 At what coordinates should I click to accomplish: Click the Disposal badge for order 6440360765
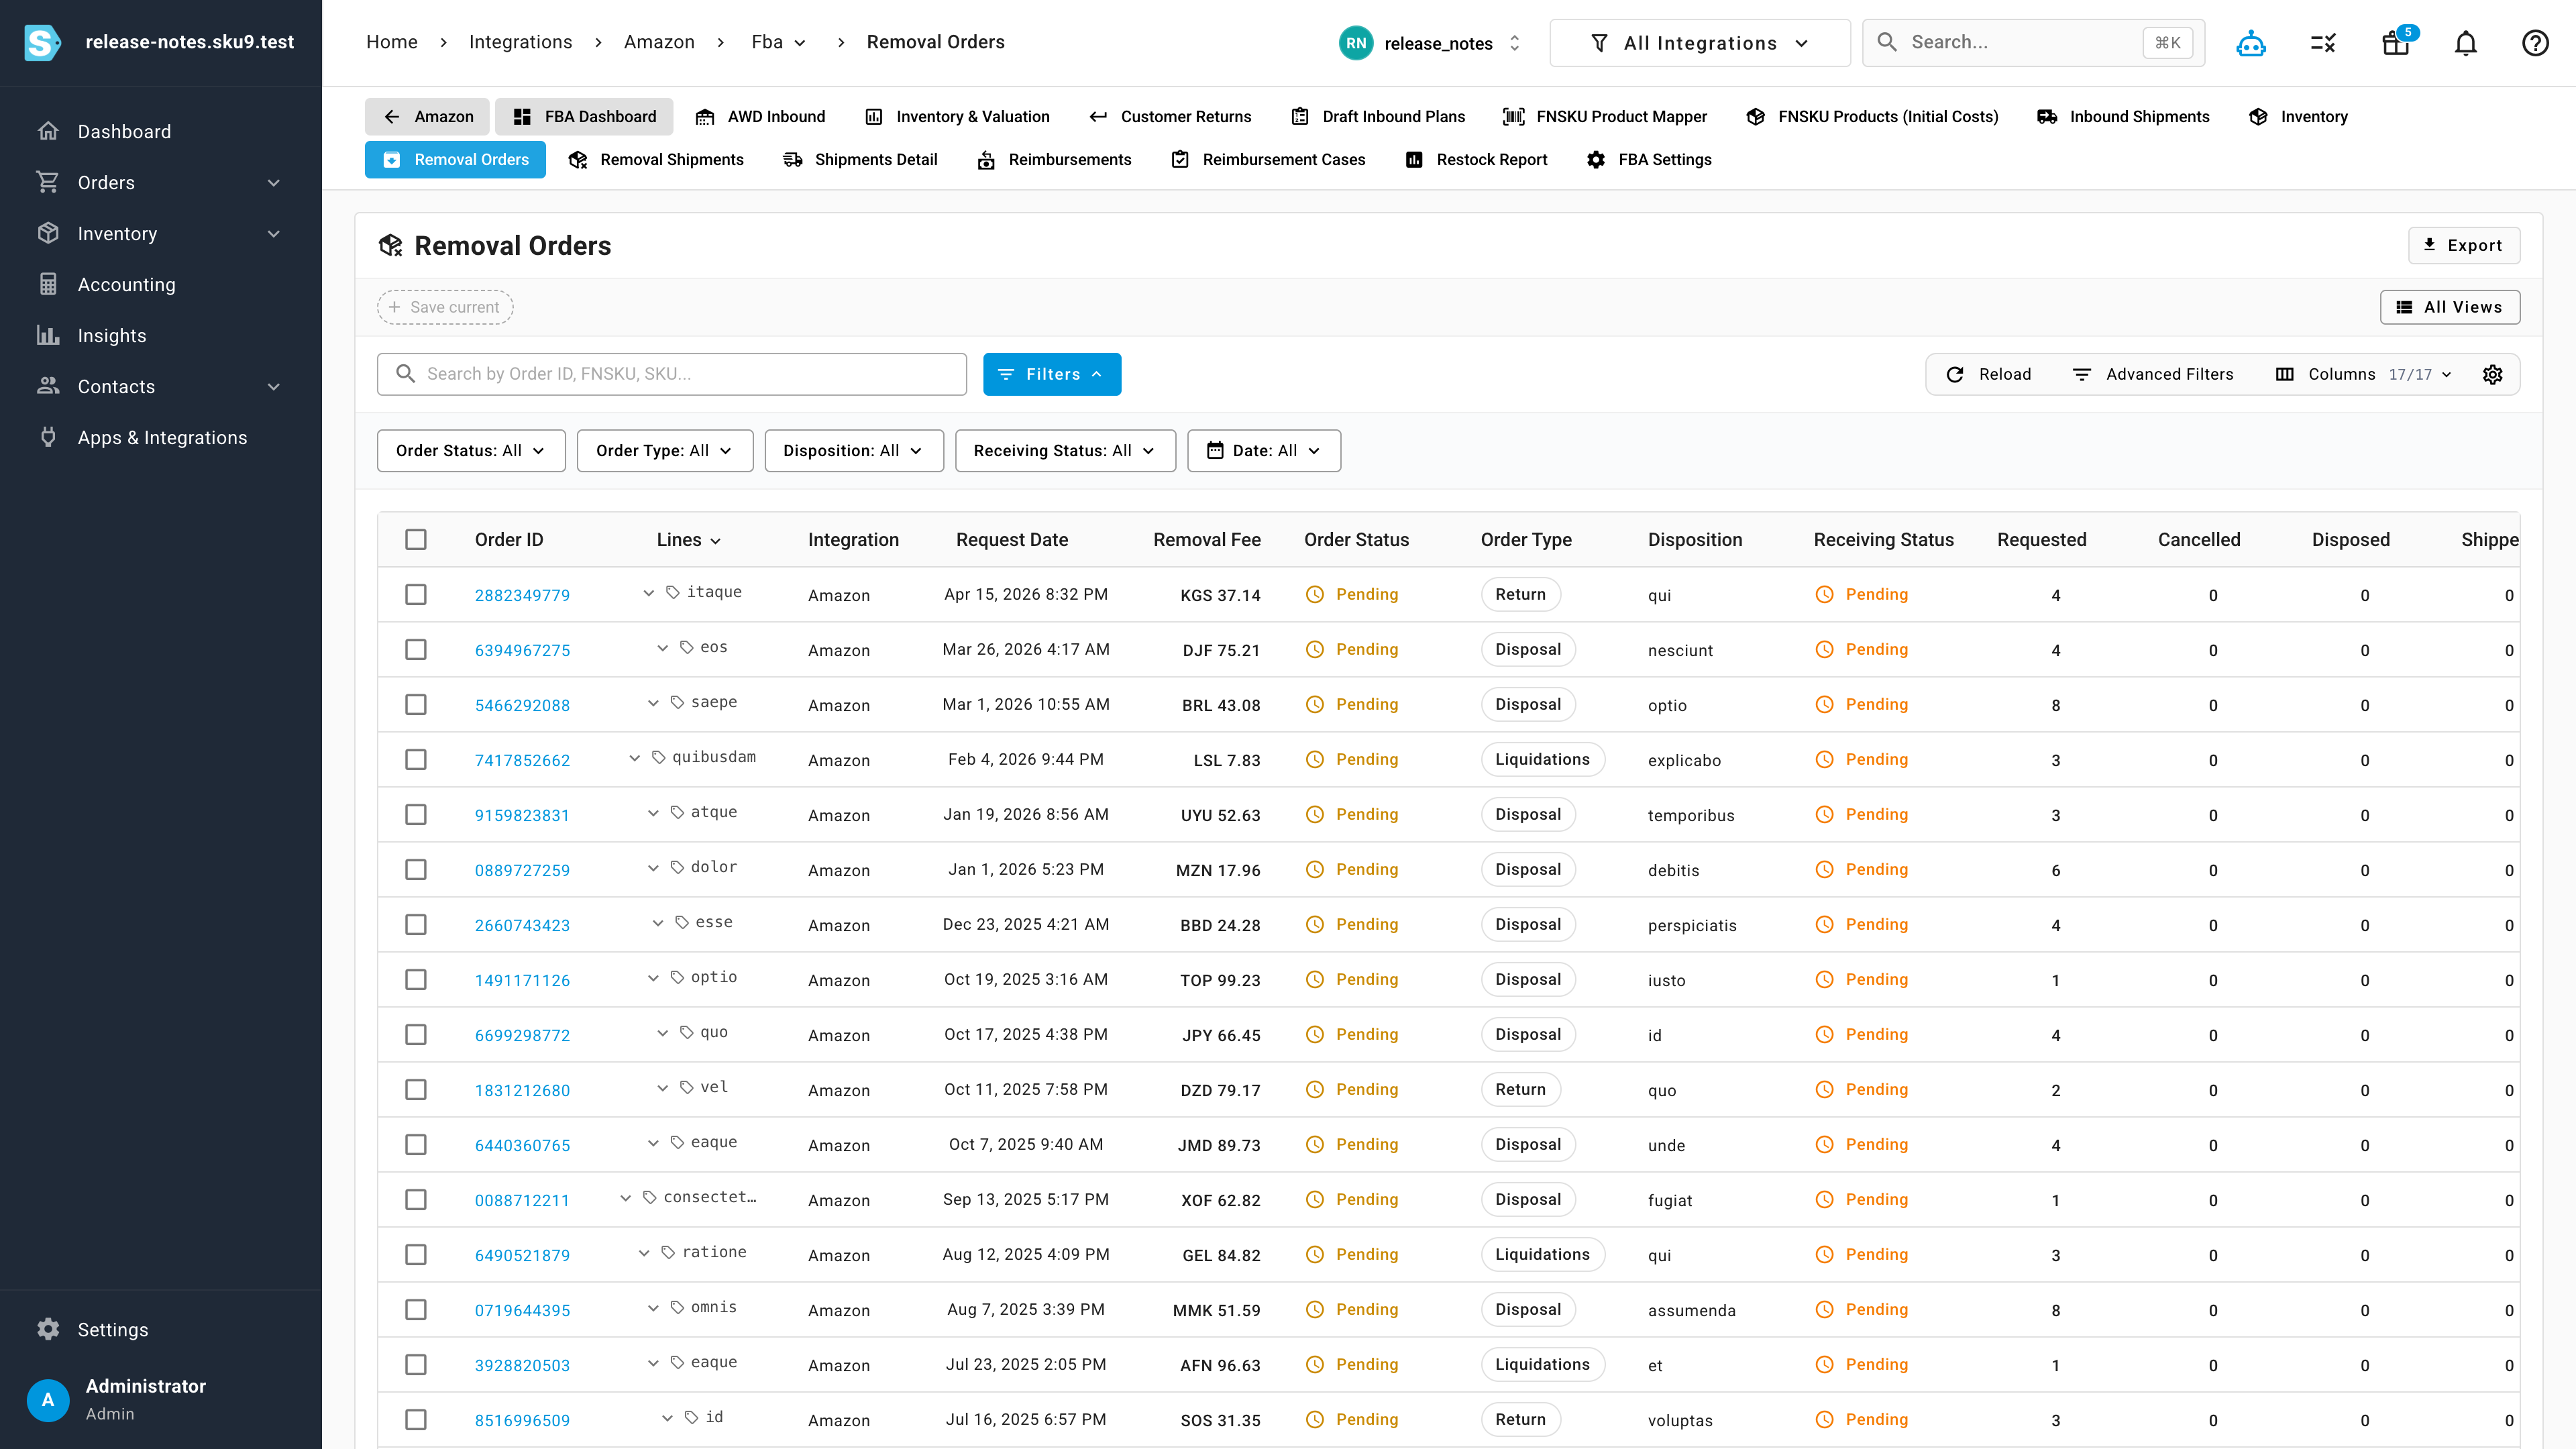1527,1144
